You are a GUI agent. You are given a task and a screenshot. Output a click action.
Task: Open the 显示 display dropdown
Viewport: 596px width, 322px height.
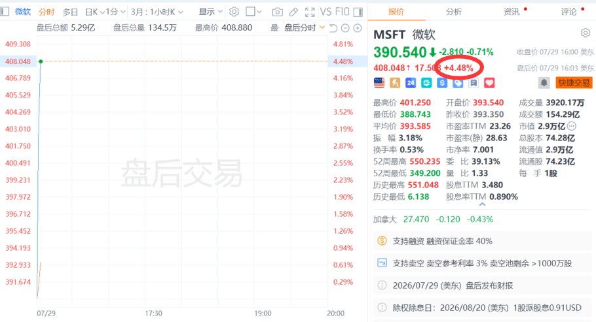(x=211, y=12)
